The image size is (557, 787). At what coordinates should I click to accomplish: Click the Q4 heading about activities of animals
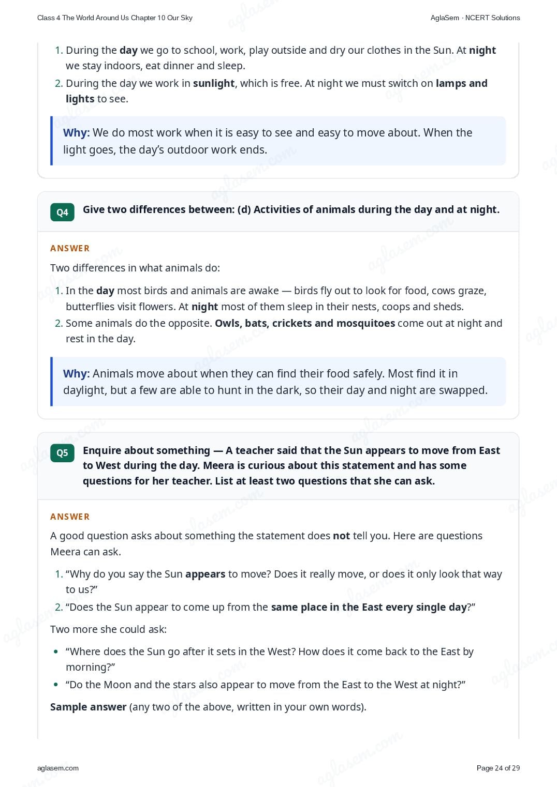291,209
